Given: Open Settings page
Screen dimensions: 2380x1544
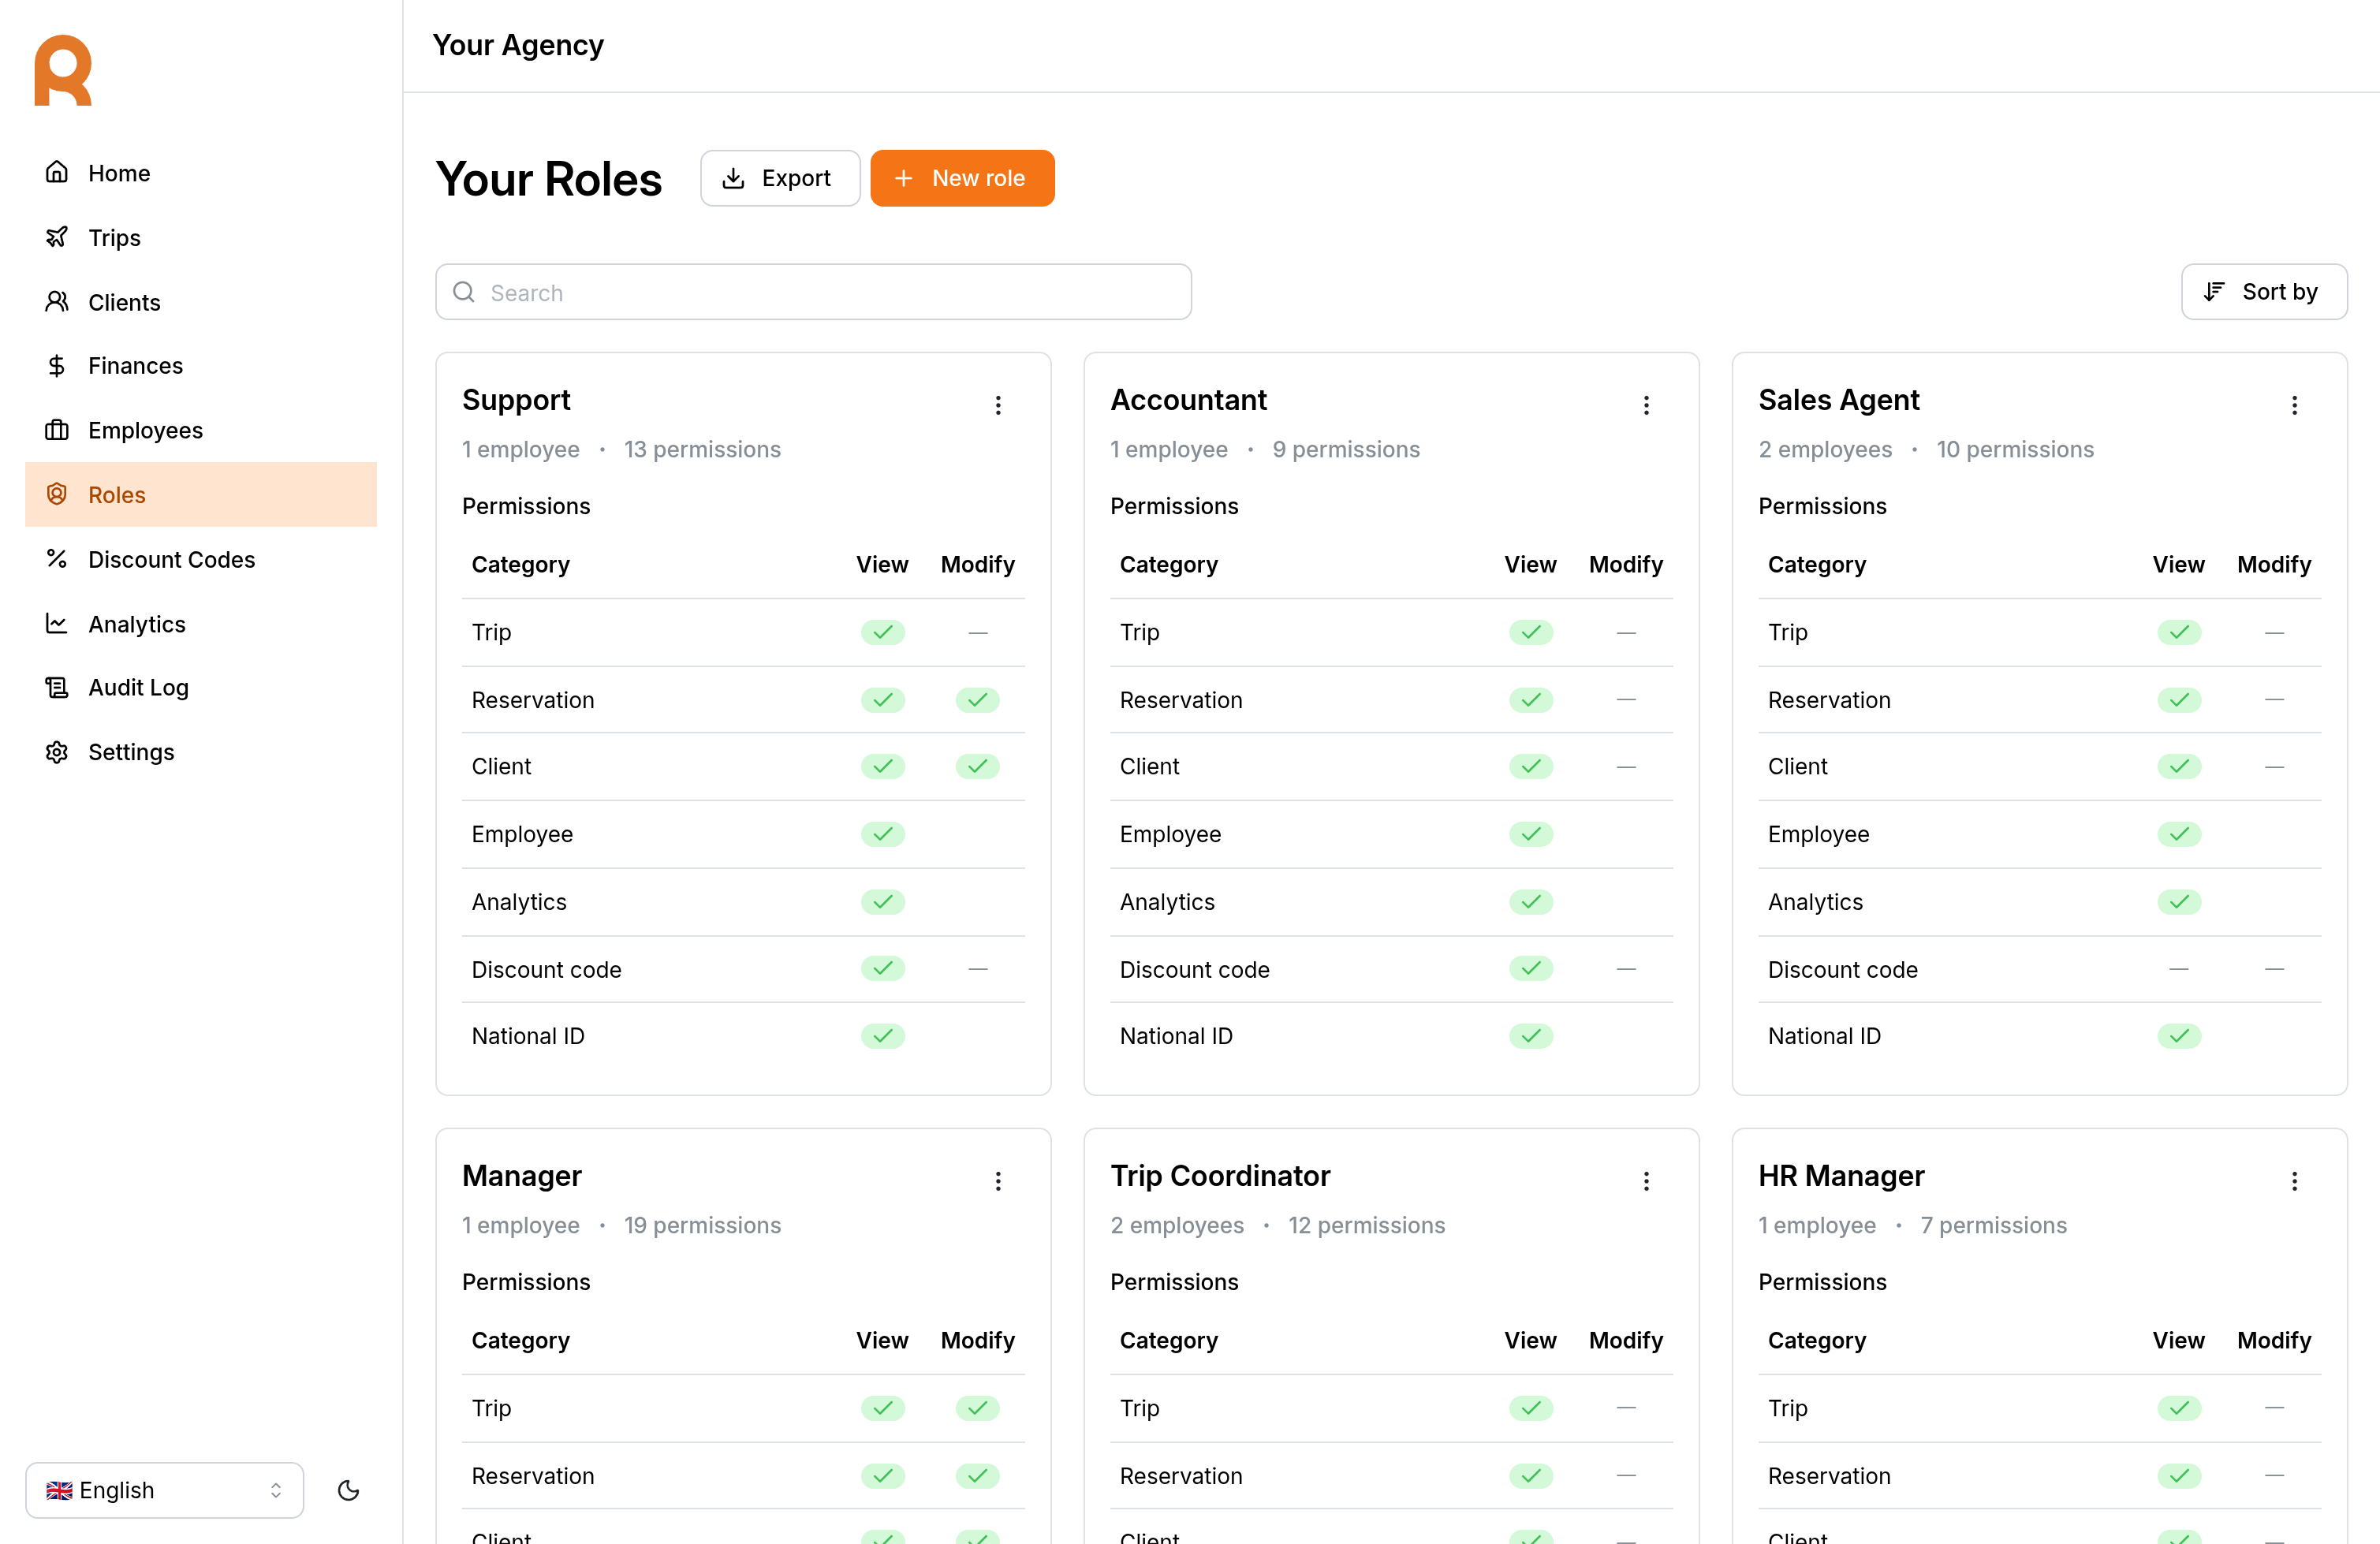Looking at the screenshot, I should point(201,752).
